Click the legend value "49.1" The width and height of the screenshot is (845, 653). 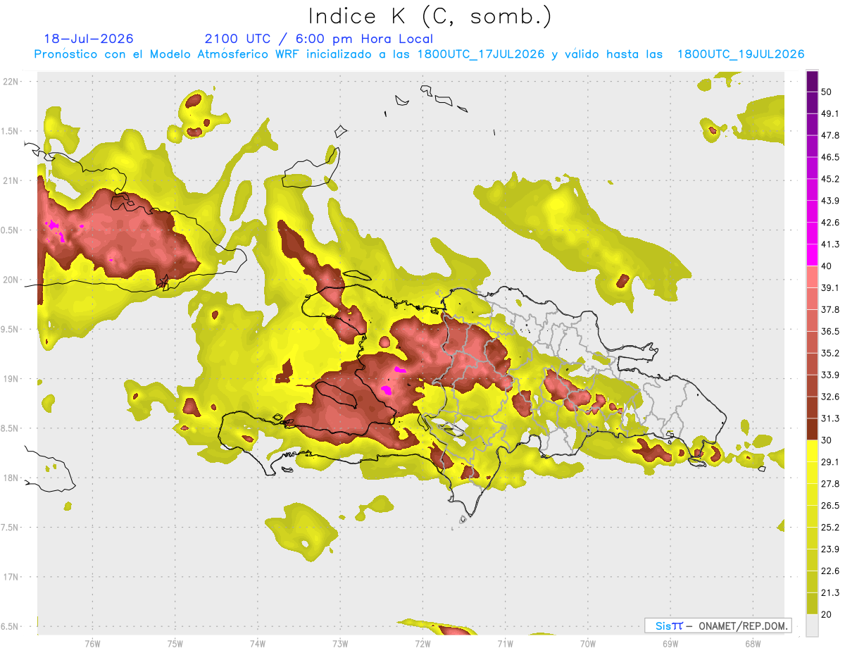[830, 113]
